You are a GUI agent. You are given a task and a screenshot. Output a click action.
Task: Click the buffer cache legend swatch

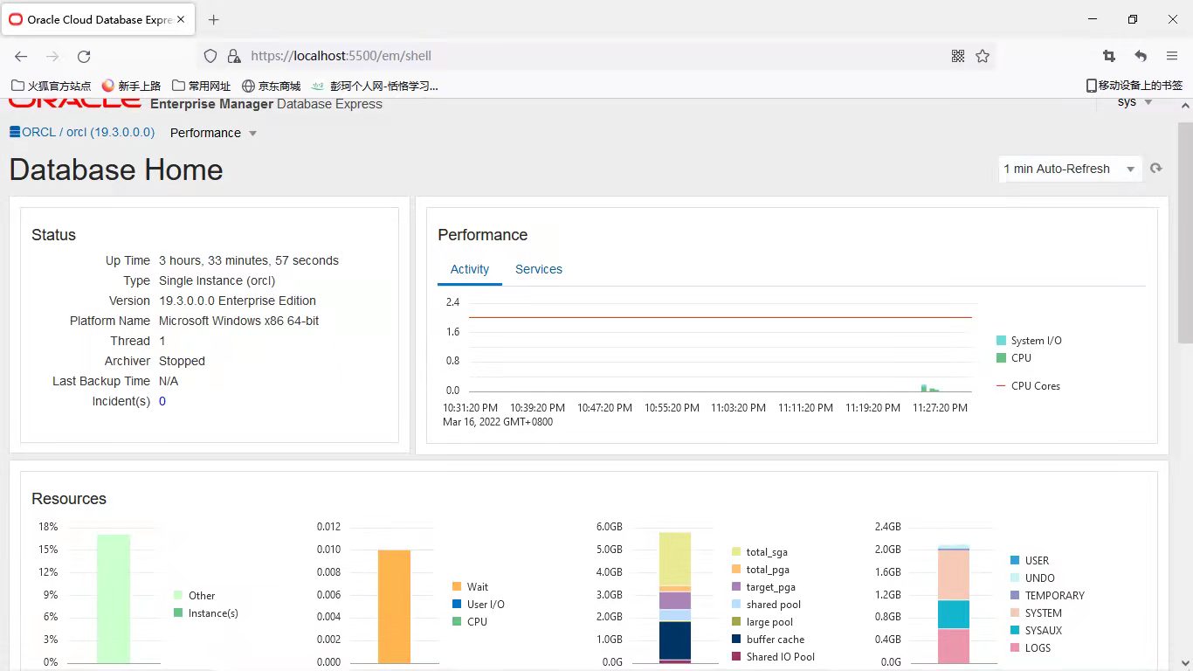[x=736, y=640]
